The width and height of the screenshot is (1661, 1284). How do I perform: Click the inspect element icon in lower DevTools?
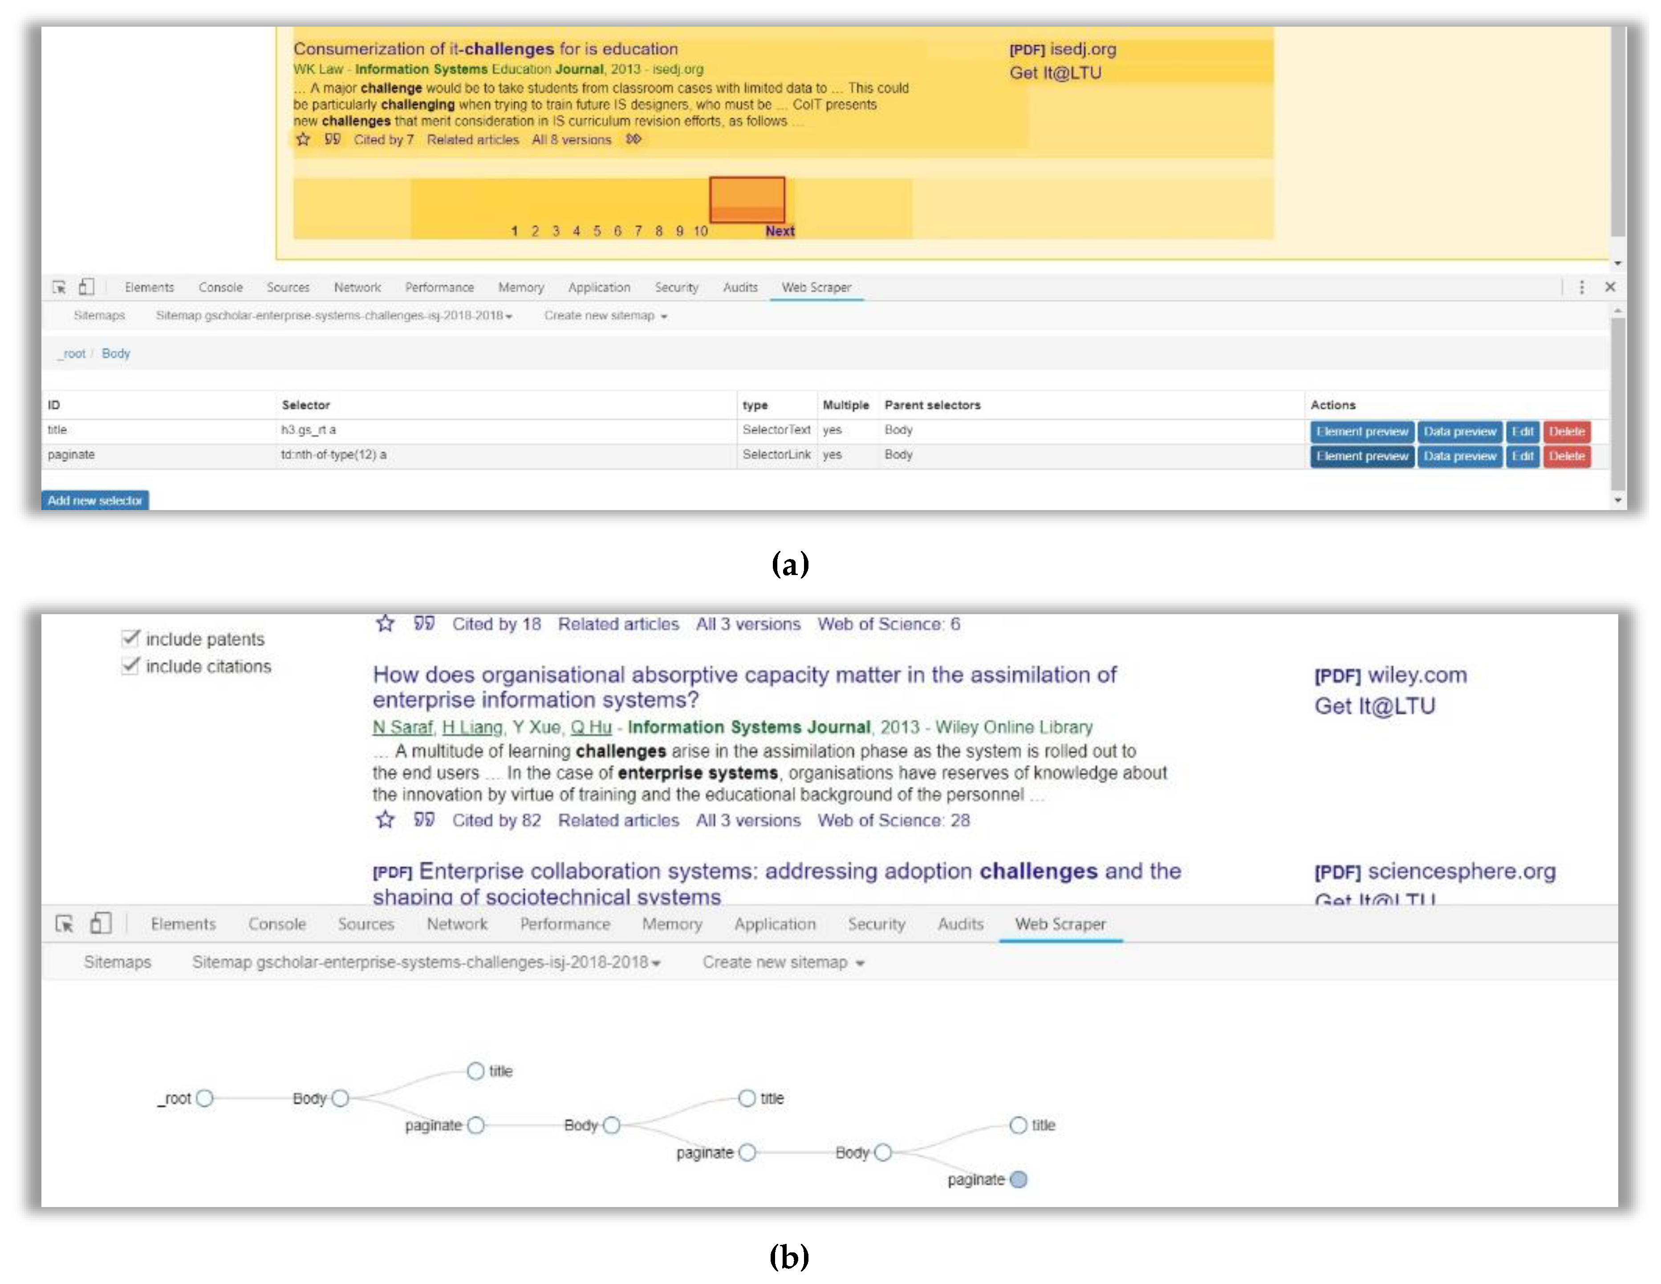(65, 924)
